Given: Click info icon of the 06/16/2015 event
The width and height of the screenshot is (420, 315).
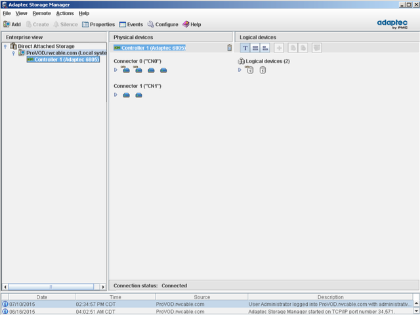Looking at the screenshot, I should (5, 312).
